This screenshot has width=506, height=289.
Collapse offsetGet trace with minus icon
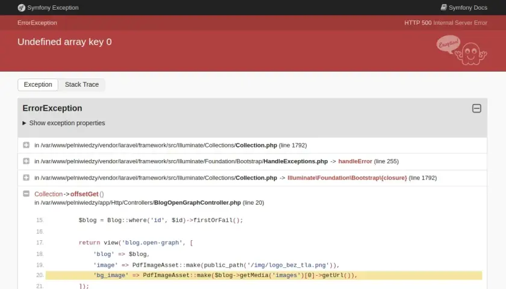pos(26,194)
